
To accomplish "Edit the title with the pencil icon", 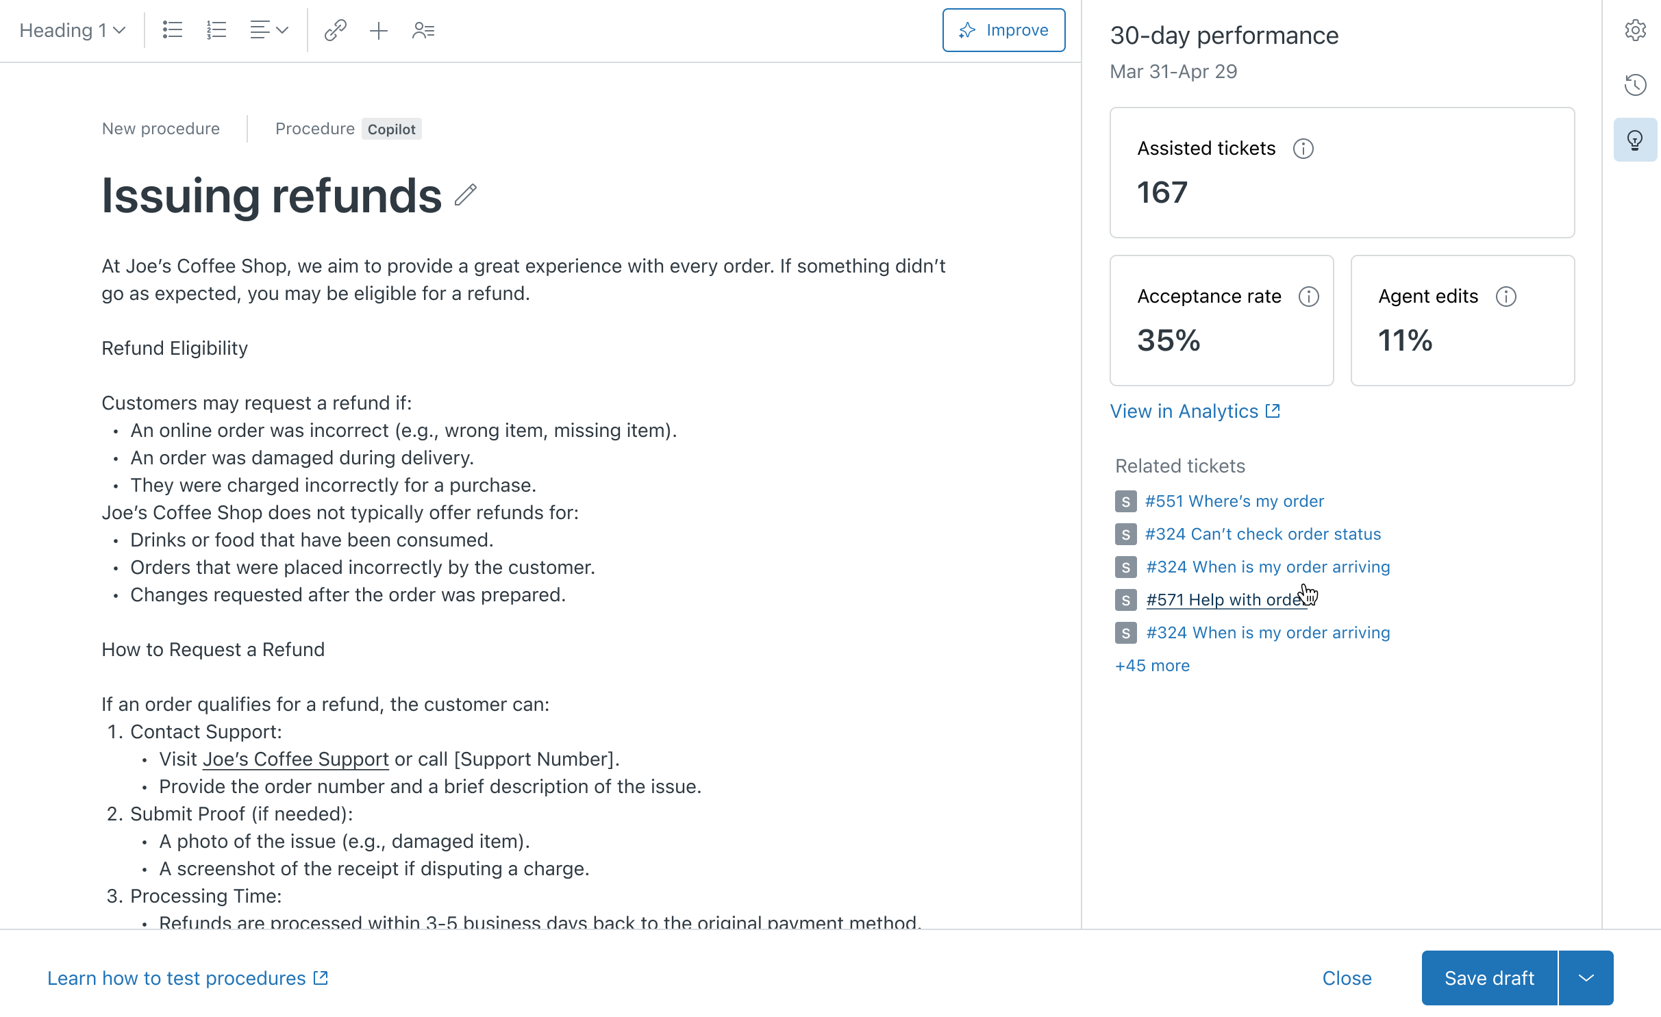I will click(x=466, y=195).
